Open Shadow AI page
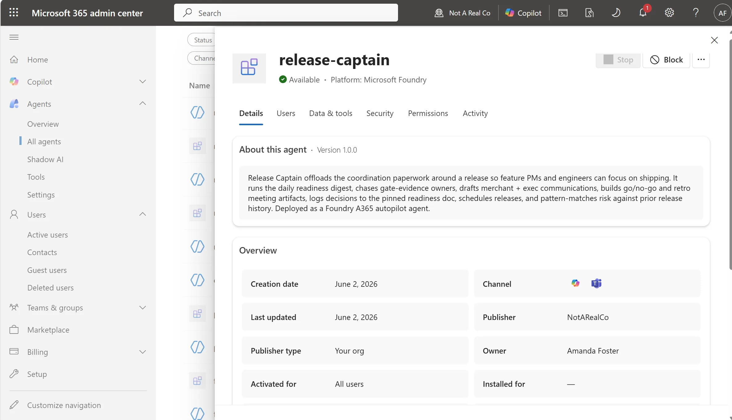Image resolution: width=732 pixels, height=420 pixels. pyautogui.click(x=45, y=159)
